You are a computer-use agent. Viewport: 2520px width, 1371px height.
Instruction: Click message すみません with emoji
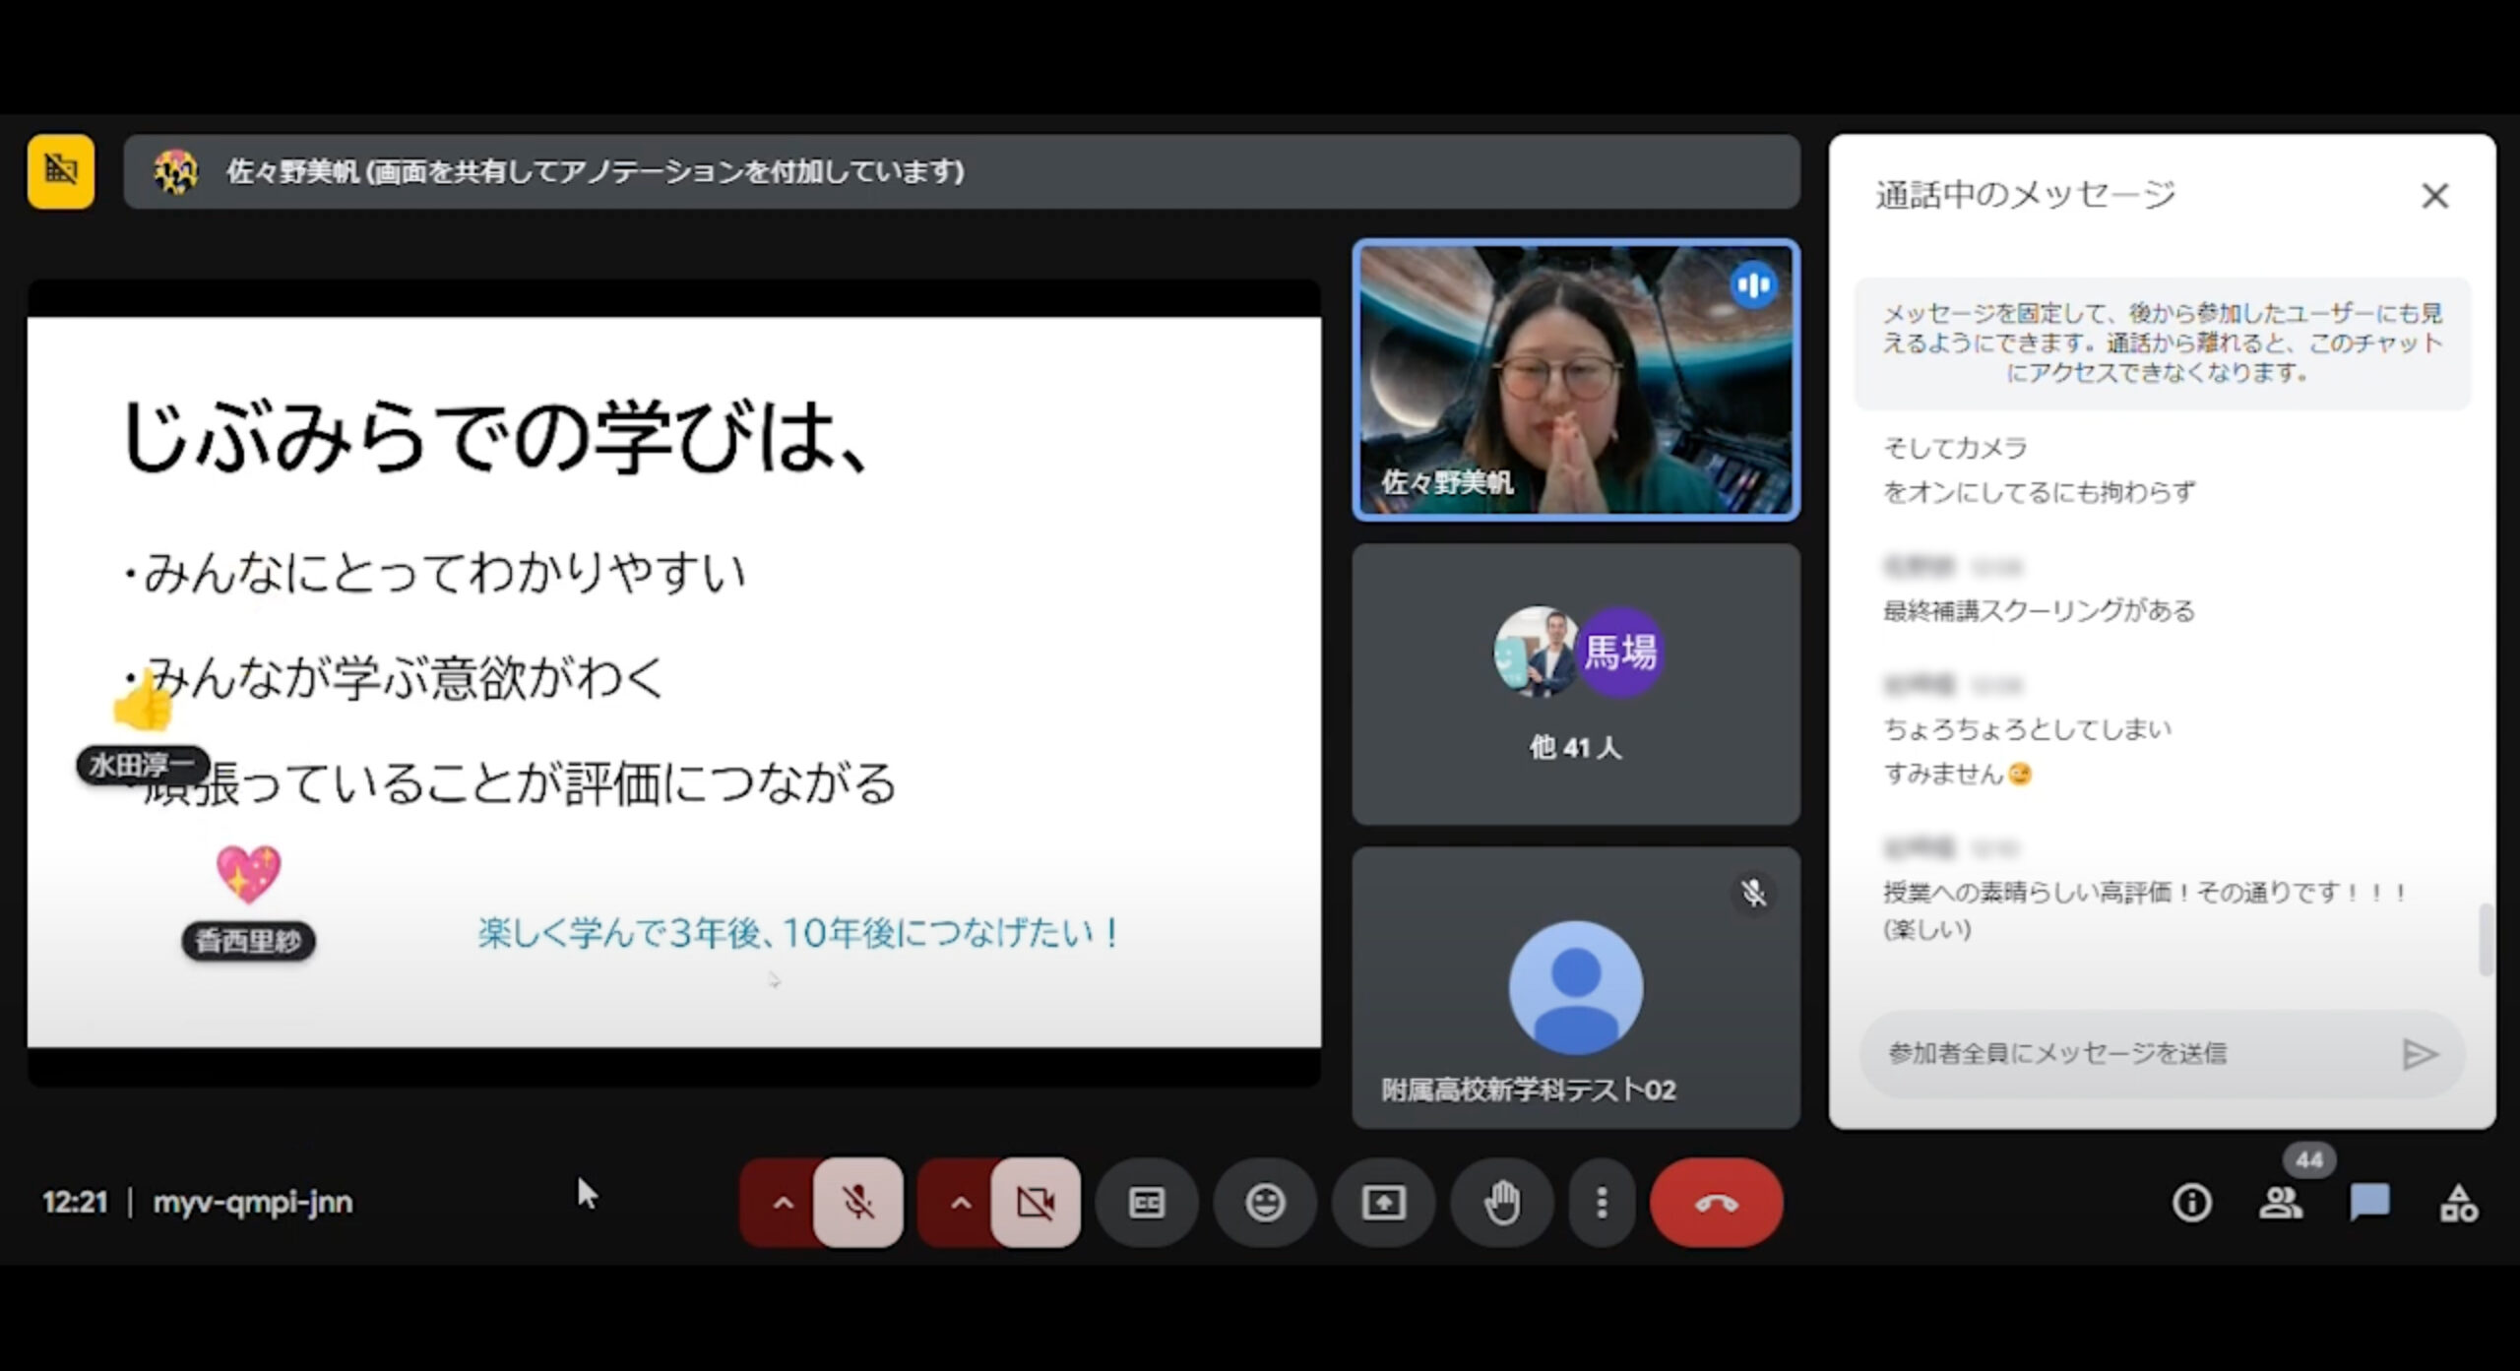tap(1957, 775)
